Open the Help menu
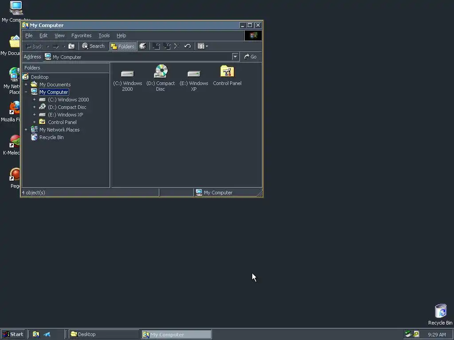The height and width of the screenshot is (340, 454). pyautogui.click(x=121, y=35)
